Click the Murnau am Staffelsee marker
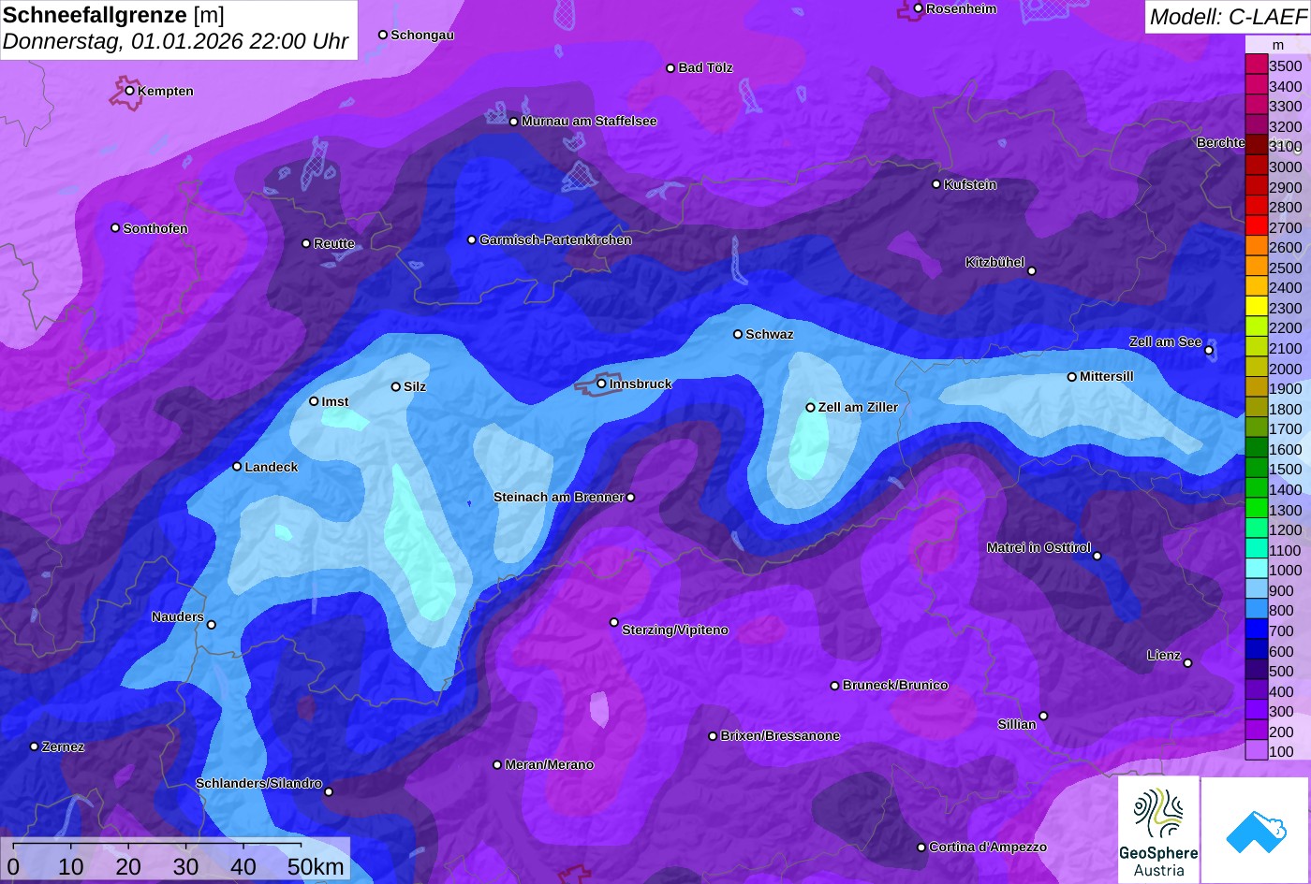The width and height of the screenshot is (1311, 884). [x=513, y=122]
